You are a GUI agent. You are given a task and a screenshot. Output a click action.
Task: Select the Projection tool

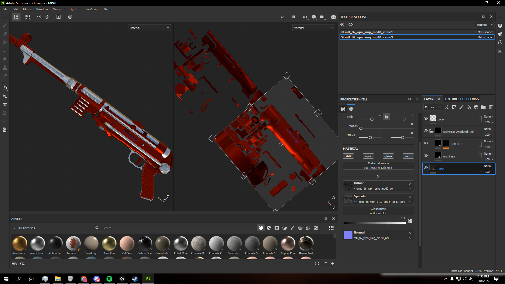point(5,42)
